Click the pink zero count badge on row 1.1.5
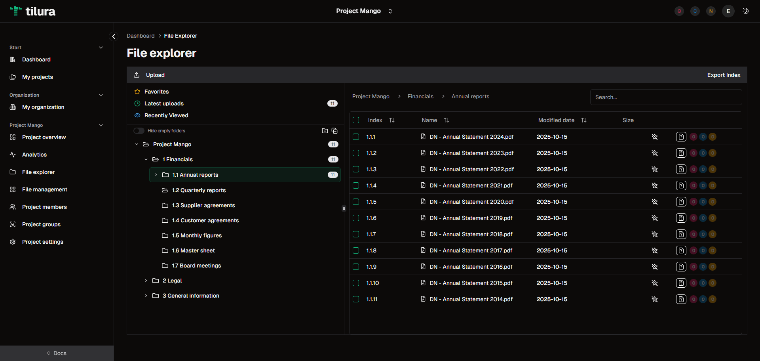The width and height of the screenshot is (760, 361). tap(693, 202)
